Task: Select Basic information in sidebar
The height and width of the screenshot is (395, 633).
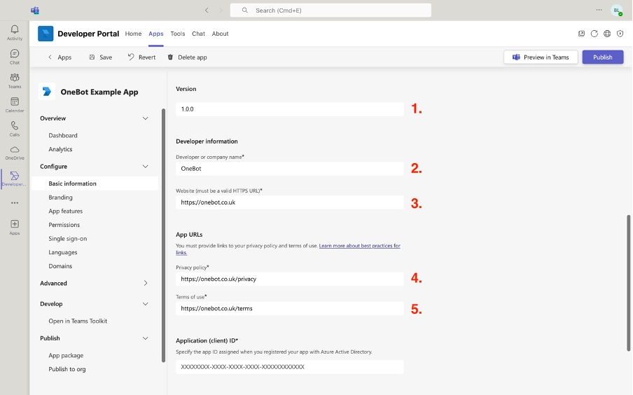Action: (x=95, y=183)
